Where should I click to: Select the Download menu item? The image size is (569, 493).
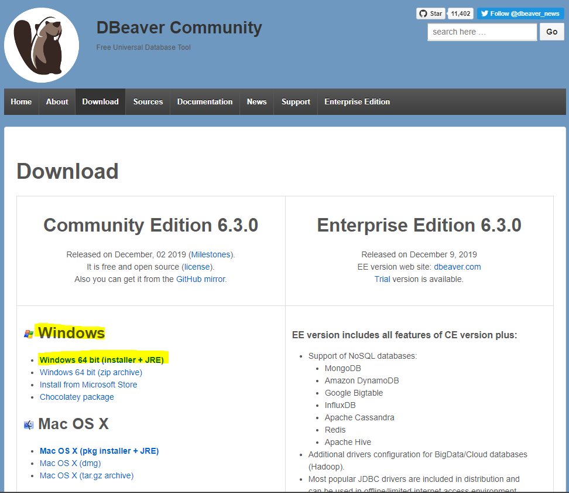pyautogui.click(x=100, y=102)
